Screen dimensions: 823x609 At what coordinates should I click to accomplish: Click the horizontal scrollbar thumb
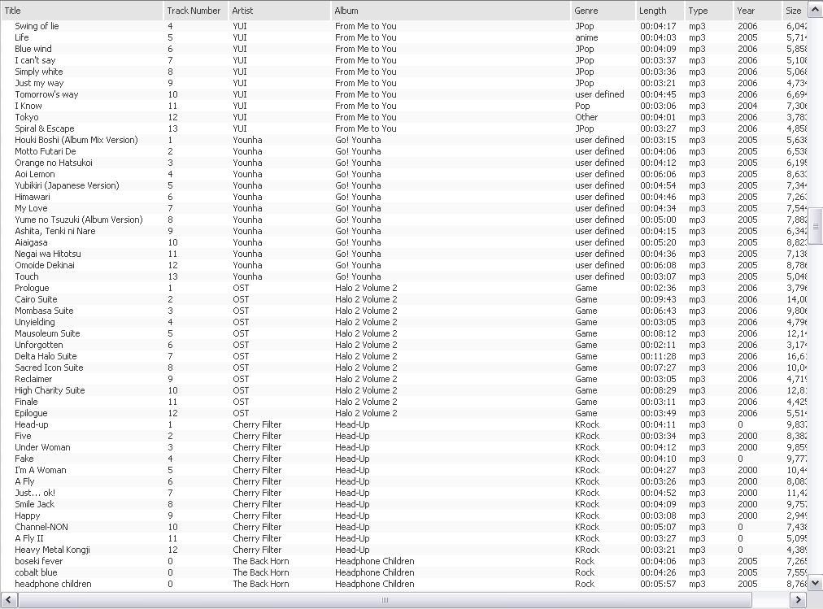(385, 599)
